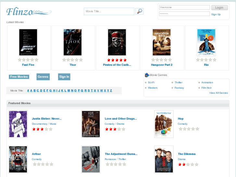
Task: Open the Thor movie poster
Action: pos(72,42)
